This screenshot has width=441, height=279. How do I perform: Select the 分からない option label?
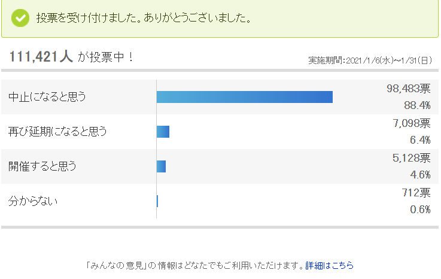click(x=33, y=201)
